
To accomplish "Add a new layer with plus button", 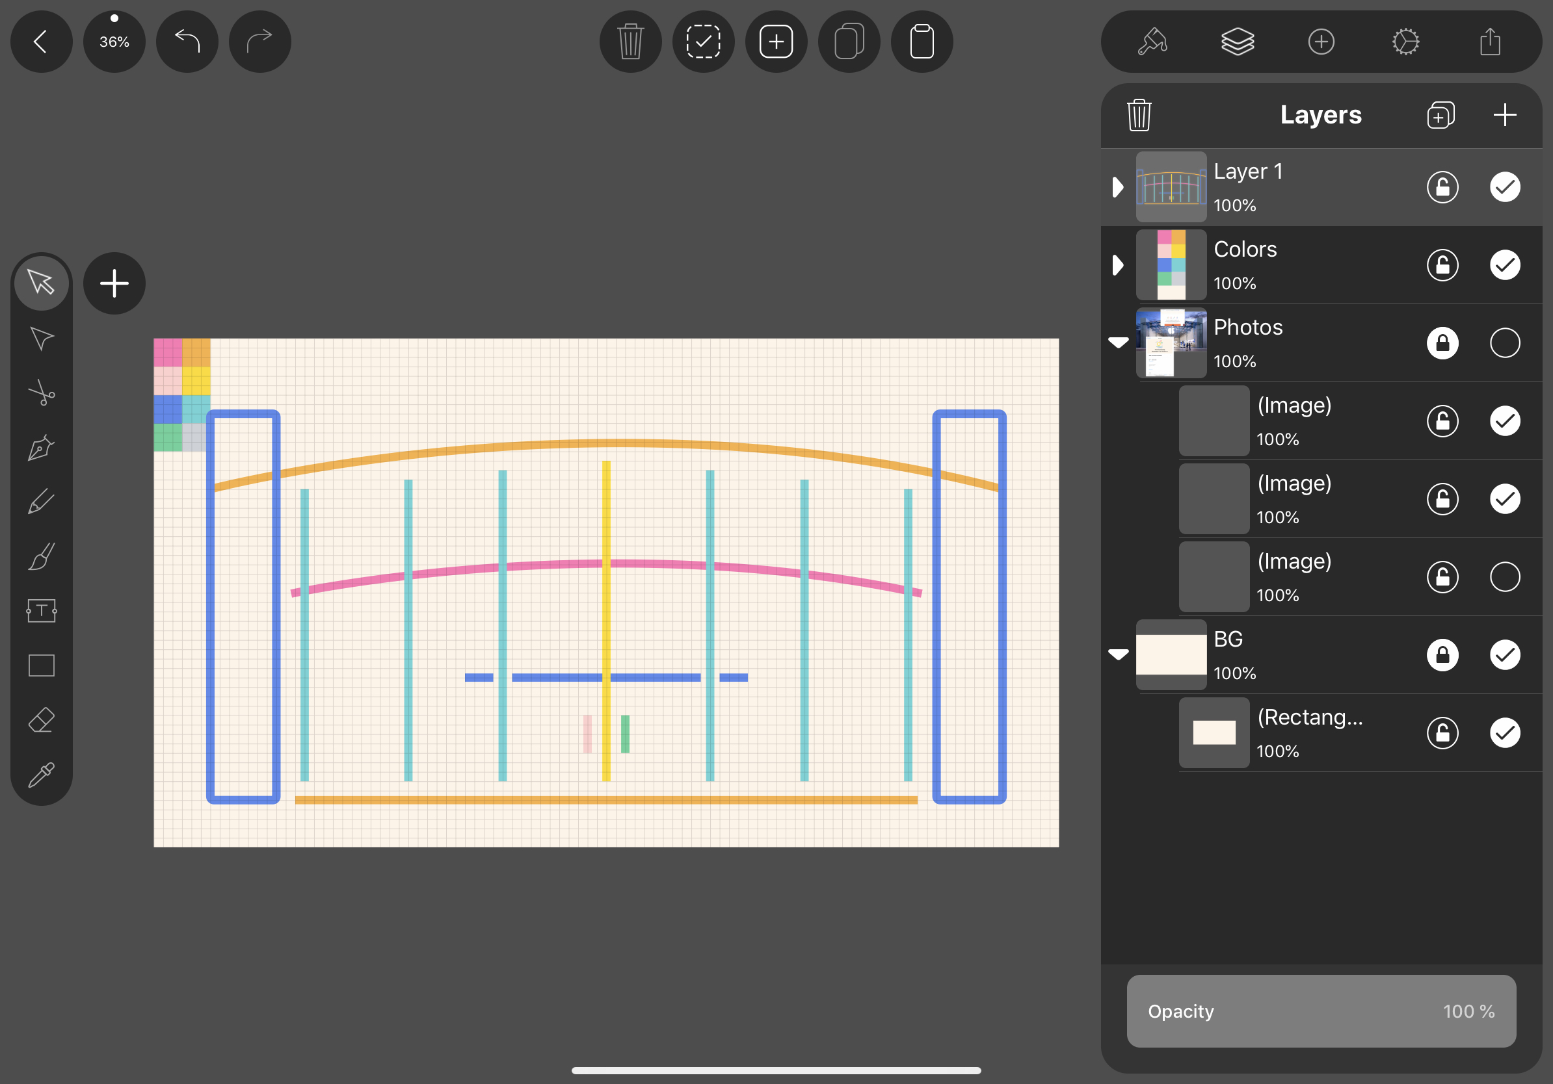I will point(1504,115).
